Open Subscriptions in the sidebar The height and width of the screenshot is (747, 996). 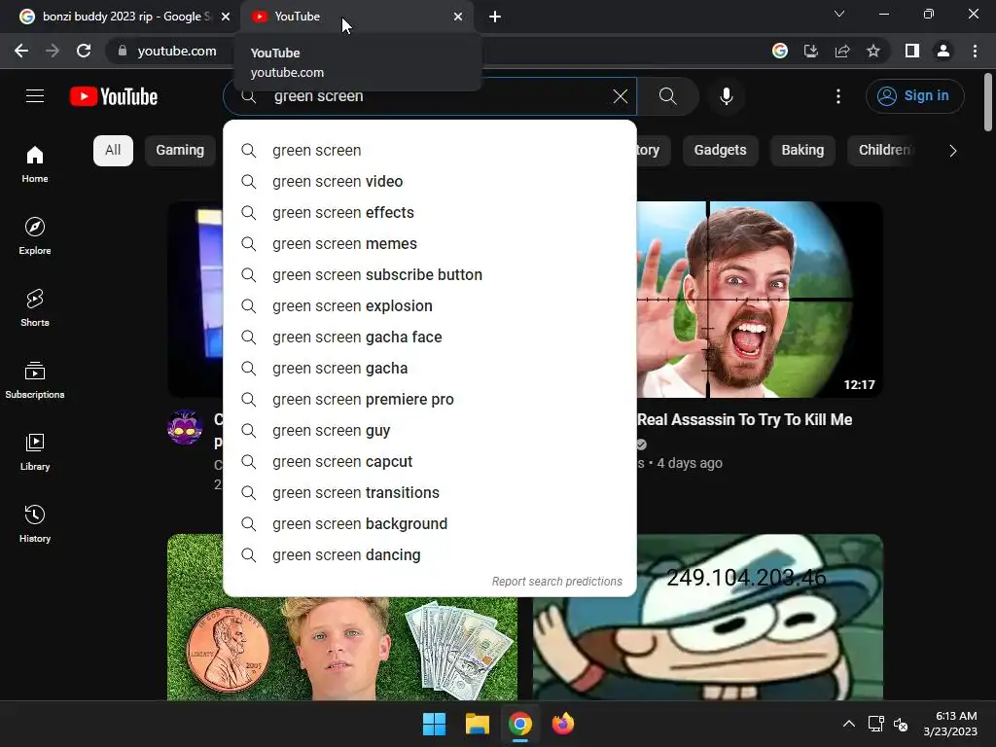point(35,379)
